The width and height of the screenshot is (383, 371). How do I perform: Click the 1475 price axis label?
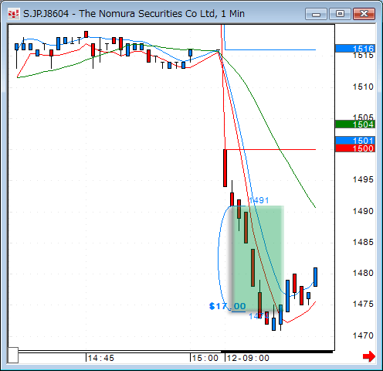[363, 304]
